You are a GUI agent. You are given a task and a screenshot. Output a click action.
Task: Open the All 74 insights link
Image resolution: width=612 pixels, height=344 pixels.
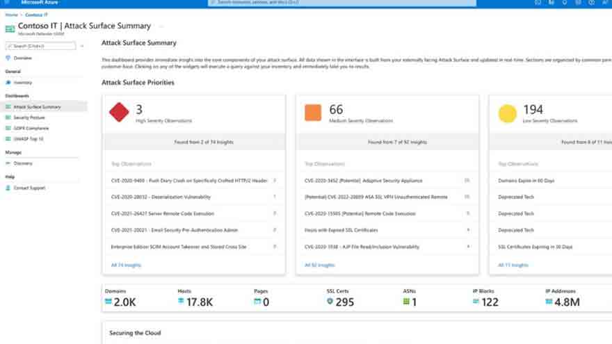point(126,265)
